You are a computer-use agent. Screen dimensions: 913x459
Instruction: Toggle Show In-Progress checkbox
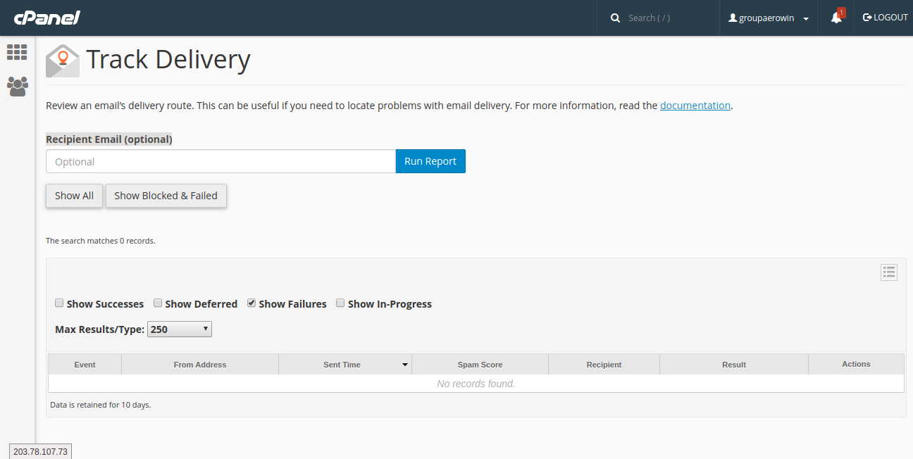[x=340, y=303]
